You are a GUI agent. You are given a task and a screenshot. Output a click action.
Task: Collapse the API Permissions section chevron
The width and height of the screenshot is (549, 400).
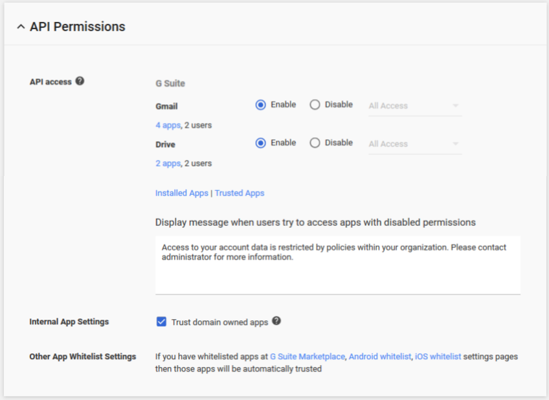[21, 27]
